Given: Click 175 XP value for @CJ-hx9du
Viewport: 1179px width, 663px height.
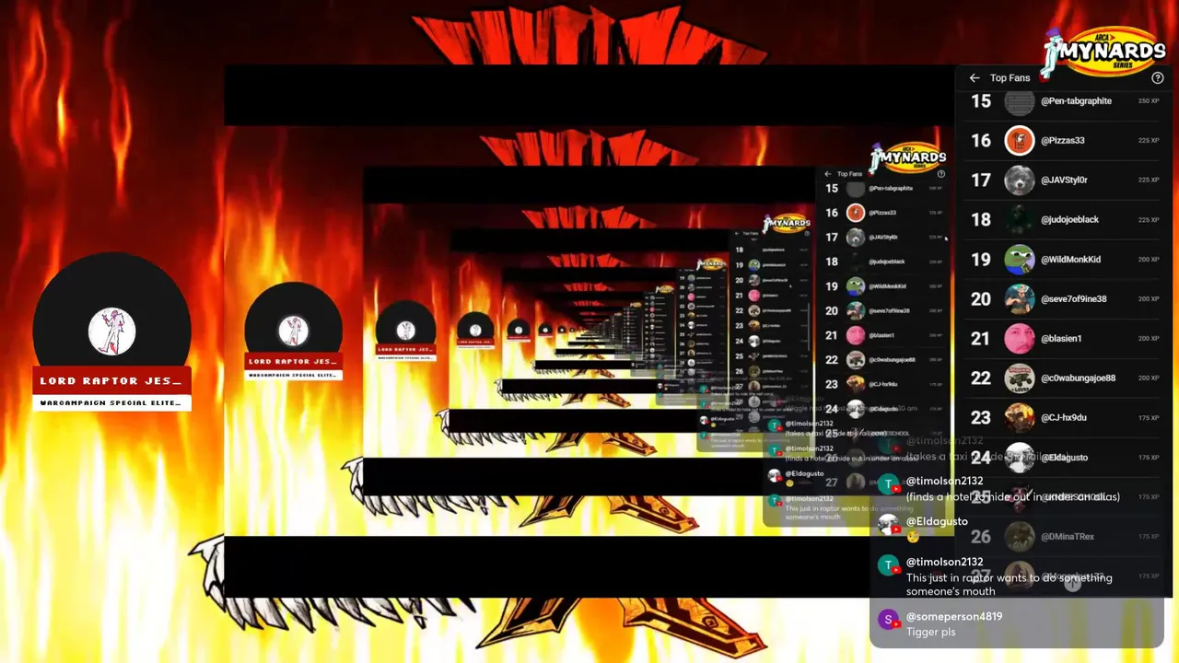Looking at the screenshot, I should point(1149,418).
